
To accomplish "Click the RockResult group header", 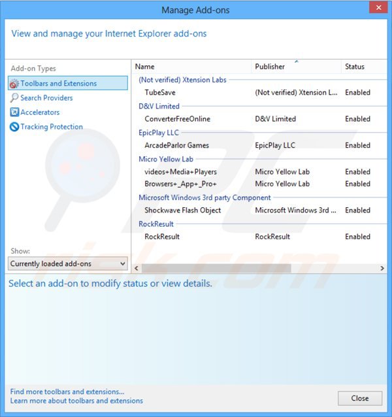I will (x=156, y=224).
